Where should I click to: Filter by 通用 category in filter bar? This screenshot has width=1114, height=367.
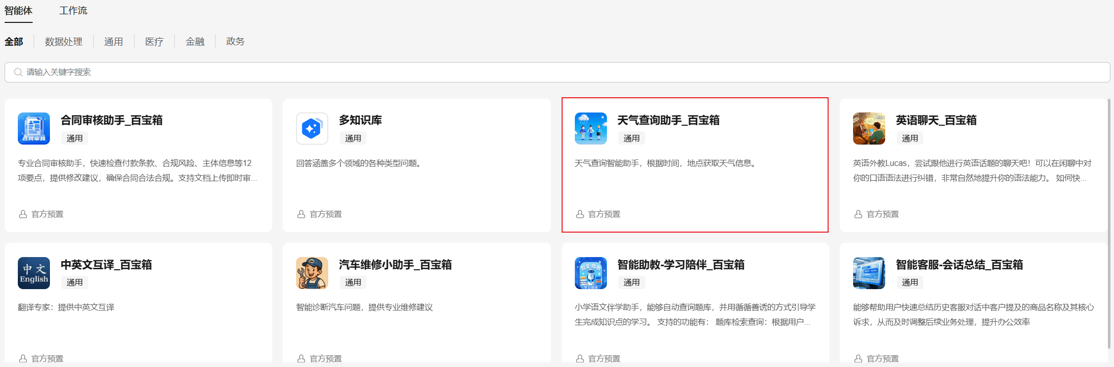click(114, 42)
